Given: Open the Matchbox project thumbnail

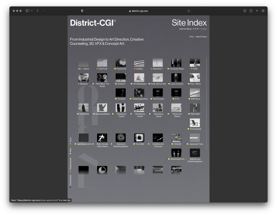Looking at the screenshot, I should [158, 63].
